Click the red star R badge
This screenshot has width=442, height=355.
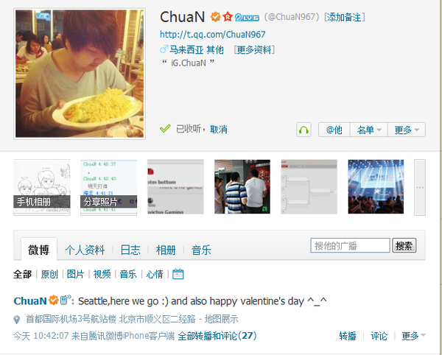click(x=228, y=17)
